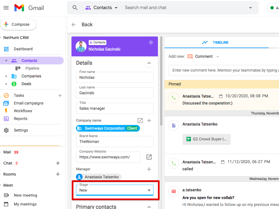Open the Contacts search scope dropdown
Viewport: 279px width, 209px height.
click(101, 8)
